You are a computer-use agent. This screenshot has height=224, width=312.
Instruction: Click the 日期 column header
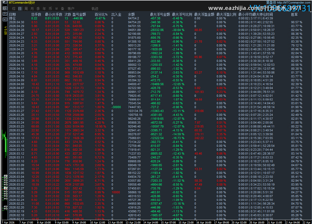[x=12, y=14]
